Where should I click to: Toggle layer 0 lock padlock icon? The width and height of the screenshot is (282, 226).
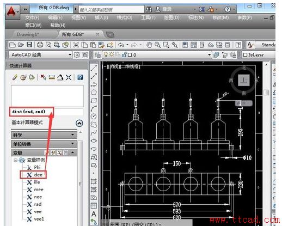[x=124, y=54]
